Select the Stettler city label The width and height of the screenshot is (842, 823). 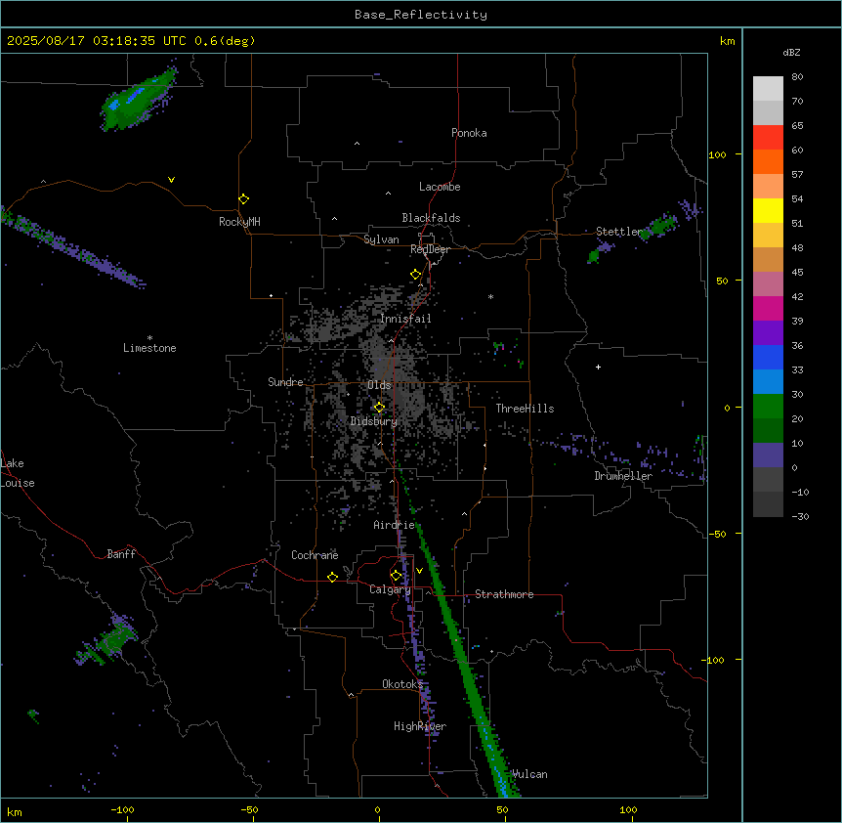coord(619,232)
